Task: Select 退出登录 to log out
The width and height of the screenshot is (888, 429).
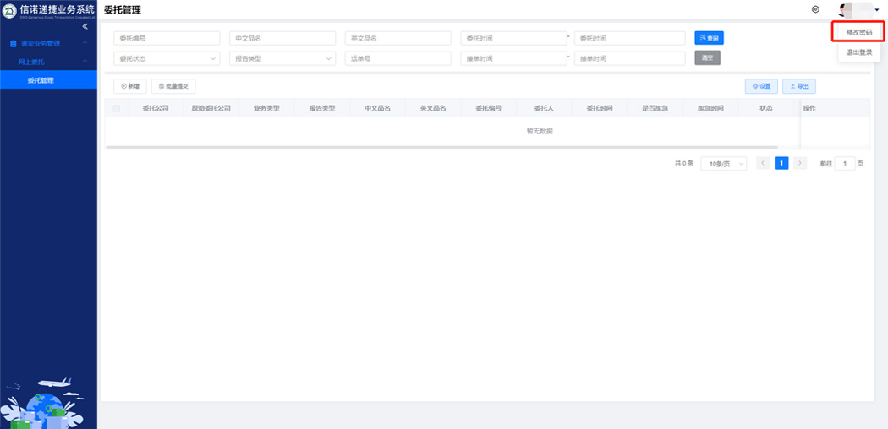Action: [x=858, y=52]
